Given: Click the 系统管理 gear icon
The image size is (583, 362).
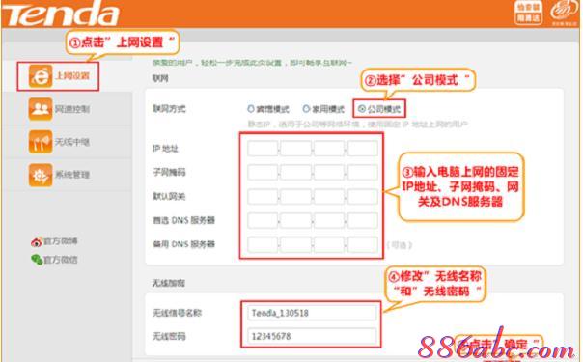Looking at the screenshot, I should 41,175.
